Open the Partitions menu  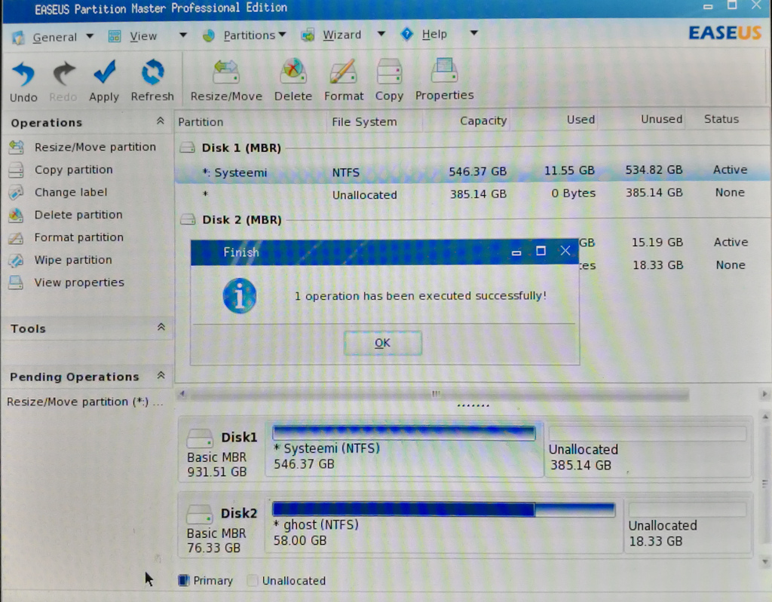pyautogui.click(x=249, y=35)
